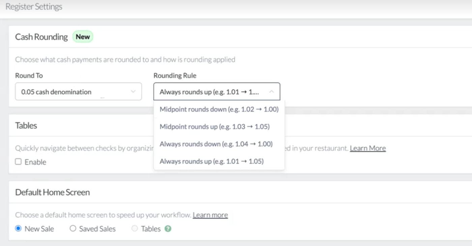472x246 pixels.
Task: Open Learn More about Tables
Action: coord(367,148)
